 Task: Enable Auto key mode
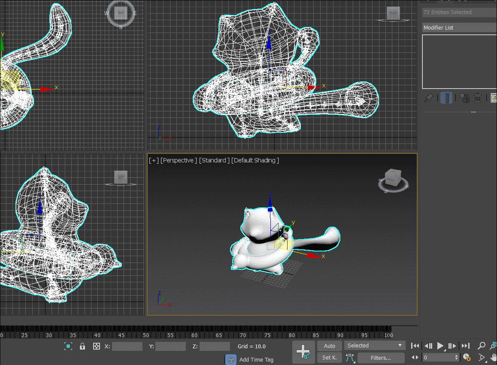point(329,346)
